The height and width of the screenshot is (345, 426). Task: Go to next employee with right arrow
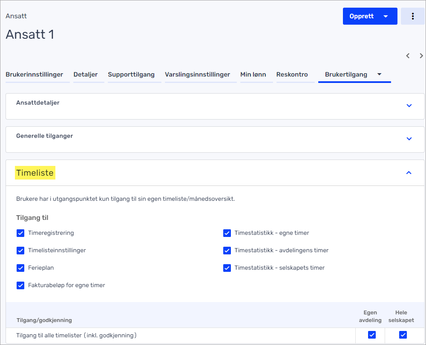click(421, 56)
